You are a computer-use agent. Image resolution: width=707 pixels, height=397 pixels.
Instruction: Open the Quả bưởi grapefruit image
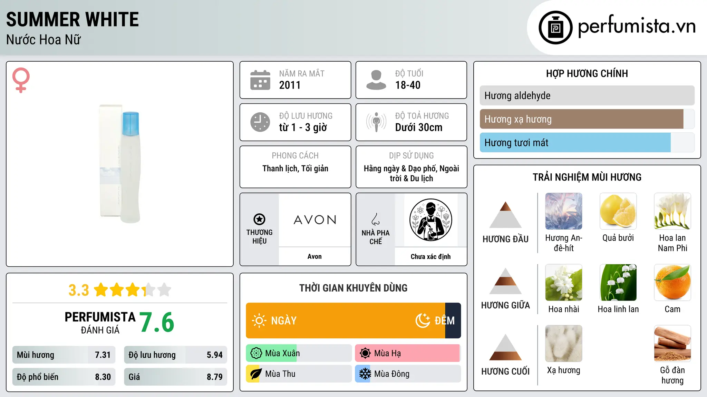pos(618,211)
